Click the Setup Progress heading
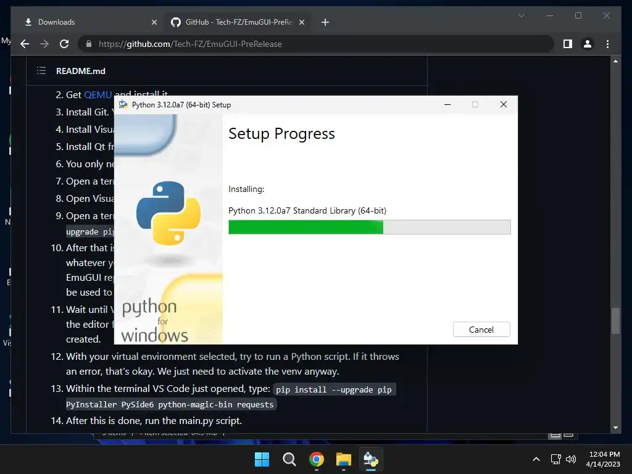632x474 pixels. coord(281,133)
